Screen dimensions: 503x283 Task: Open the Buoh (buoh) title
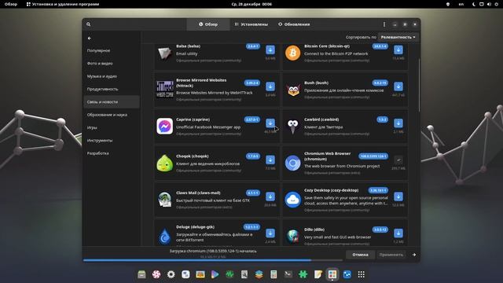[316, 83]
